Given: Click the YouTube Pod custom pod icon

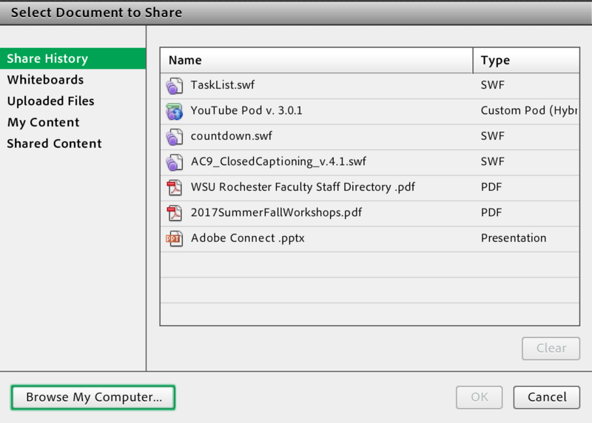Looking at the screenshot, I should tap(174, 111).
